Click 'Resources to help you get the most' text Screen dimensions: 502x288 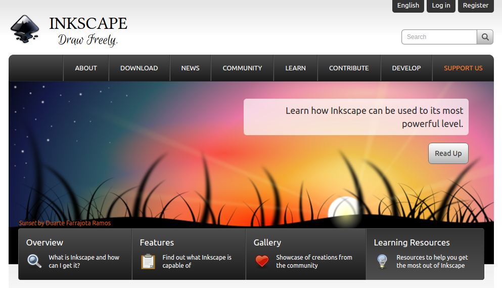tap(432, 261)
